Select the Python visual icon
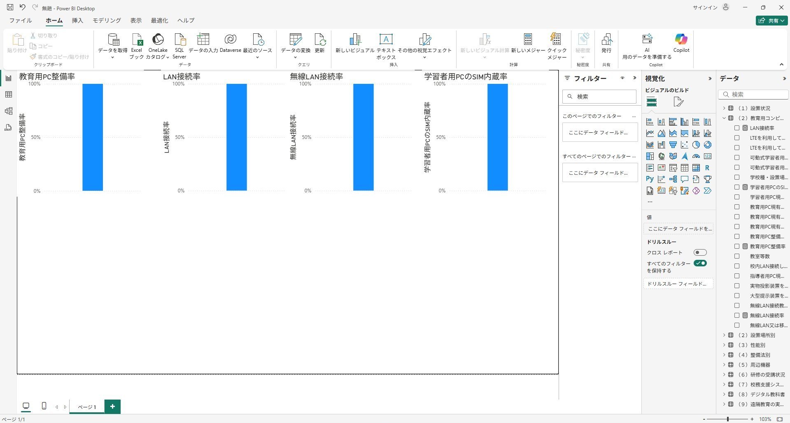Image resolution: width=790 pixels, height=423 pixels. [x=650, y=179]
